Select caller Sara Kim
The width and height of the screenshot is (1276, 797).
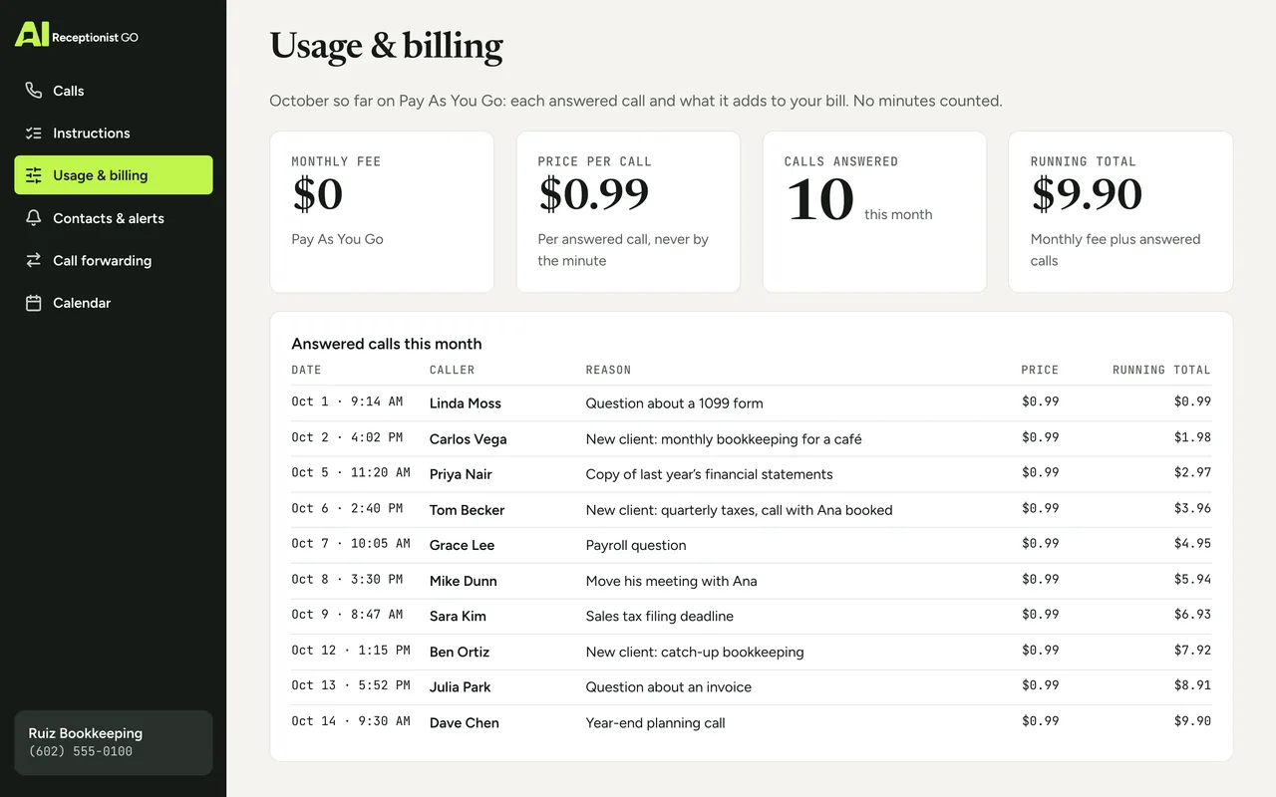(x=458, y=617)
